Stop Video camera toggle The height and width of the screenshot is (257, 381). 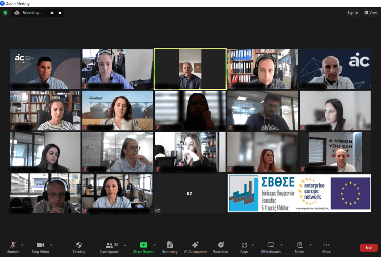point(40,245)
